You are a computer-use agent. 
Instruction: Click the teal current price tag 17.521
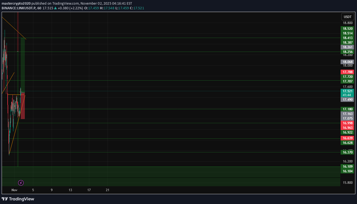point(347,91)
